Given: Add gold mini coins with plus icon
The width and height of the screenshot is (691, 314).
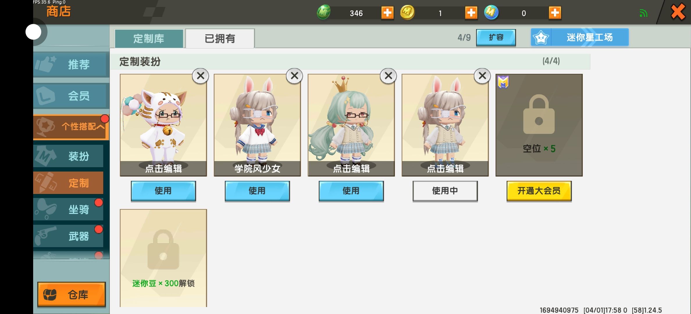Looking at the screenshot, I should pyautogui.click(x=471, y=13).
